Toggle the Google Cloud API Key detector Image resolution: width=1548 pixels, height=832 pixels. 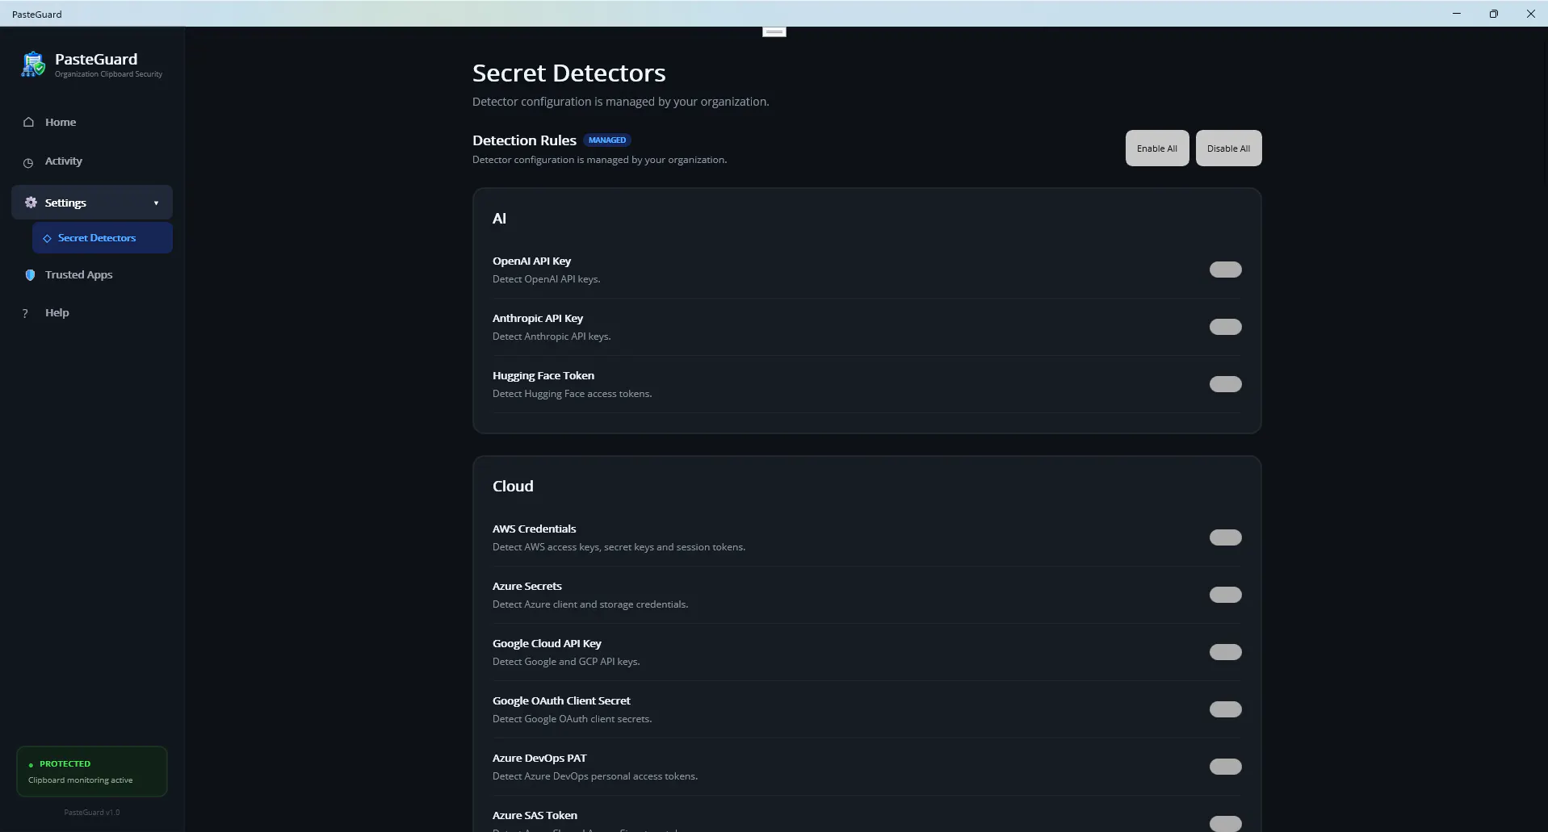pyautogui.click(x=1225, y=652)
